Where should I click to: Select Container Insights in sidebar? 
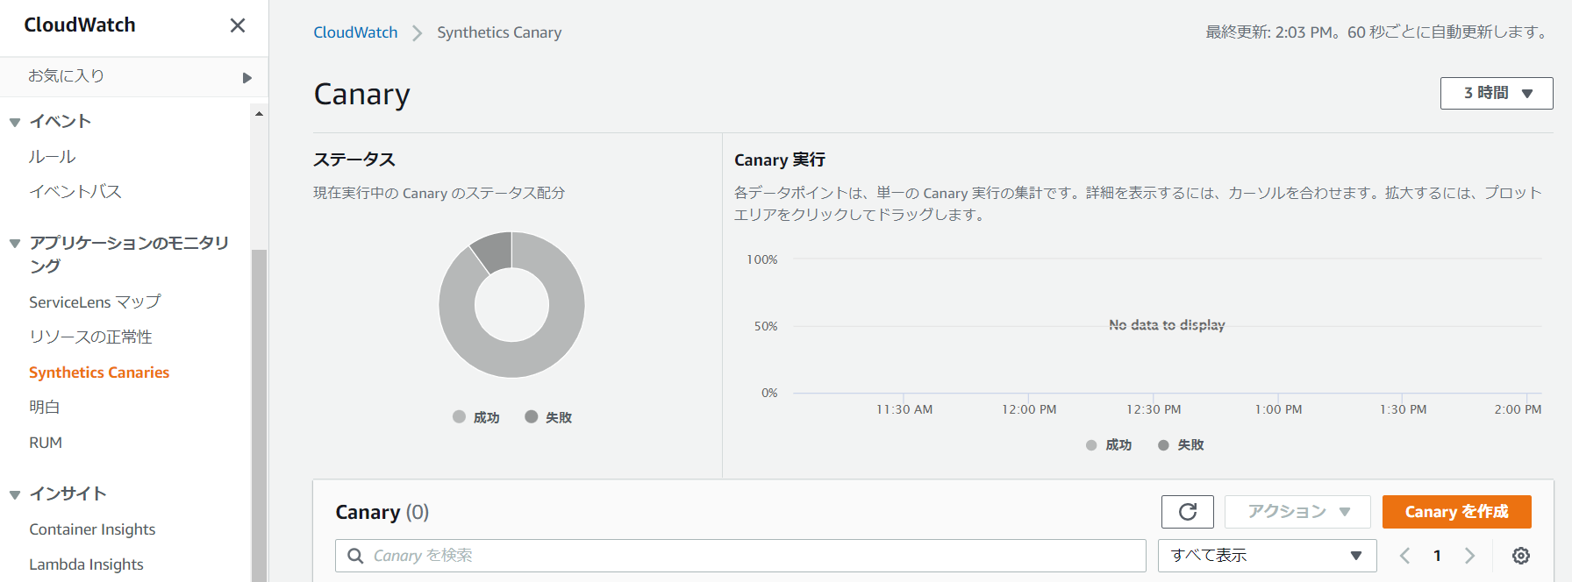pyautogui.click(x=92, y=529)
